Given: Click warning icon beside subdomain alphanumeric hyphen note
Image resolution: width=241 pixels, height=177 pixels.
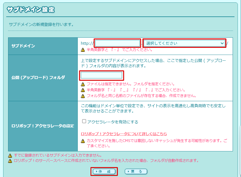Looking at the screenshot, I should (x=83, y=50).
